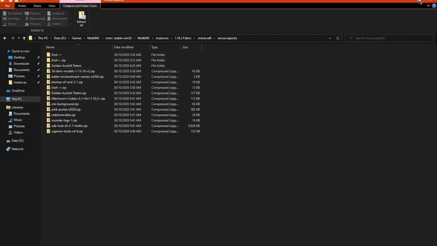Select Quick access in navigation pane
Viewport: 437px width, 246px height.
coord(20,51)
